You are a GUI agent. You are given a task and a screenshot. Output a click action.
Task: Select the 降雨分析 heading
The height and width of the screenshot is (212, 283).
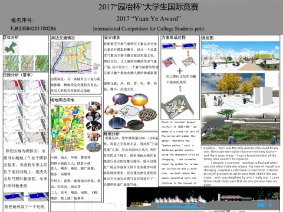click(111, 134)
